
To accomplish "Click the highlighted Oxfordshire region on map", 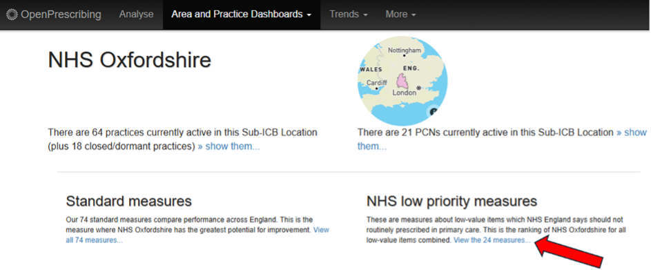I will (402, 82).
